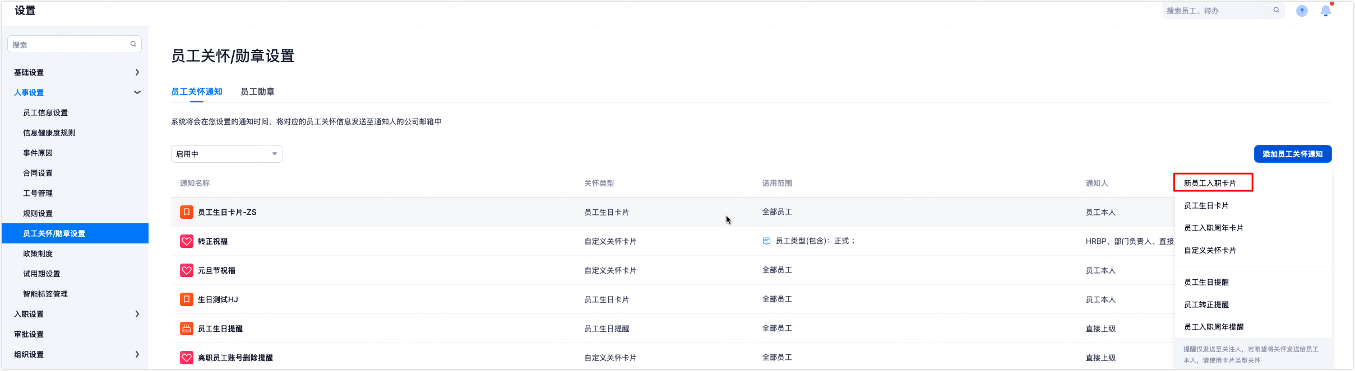Screen dimensions: 1355x371
Task: Open the 启用中 status filter dropdown
Action: 226,154
